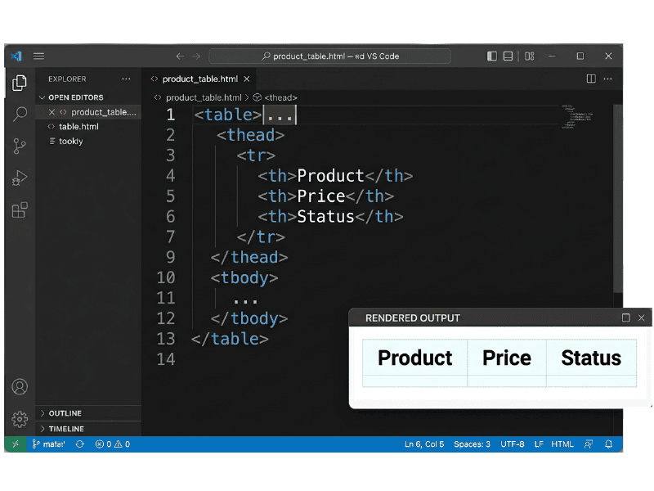This screenshot has width=654, height=491.
Task: Expand the folded ... region on line 1
Action: click(280, 115)
